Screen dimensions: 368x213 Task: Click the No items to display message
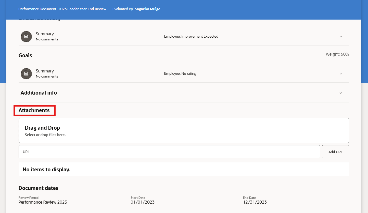46,169
